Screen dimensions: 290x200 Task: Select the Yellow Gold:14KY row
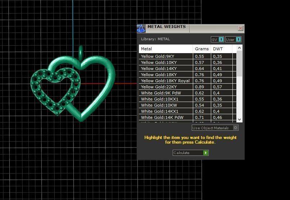[x=187, y=69]
